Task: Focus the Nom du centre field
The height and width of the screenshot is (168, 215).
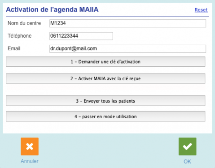Action: pyautogui.click(x=127, y=23)
